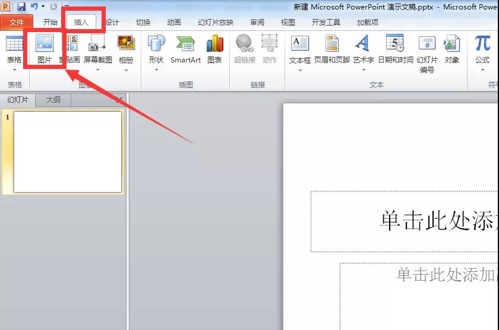Image resolution: width=499 pixels, height=330 pixels.
Task: Expand the 形状 dropdown arrow
Action: click(156, 70)
